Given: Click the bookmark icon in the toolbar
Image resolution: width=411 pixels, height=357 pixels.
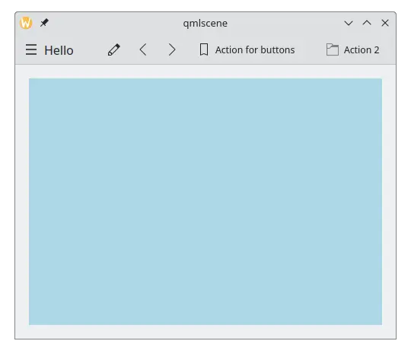Looking at the screenshot, I should point(204,49).
